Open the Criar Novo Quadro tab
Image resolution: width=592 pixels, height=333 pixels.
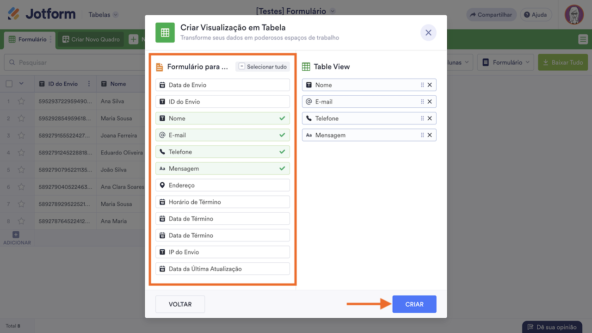[91, 40]
